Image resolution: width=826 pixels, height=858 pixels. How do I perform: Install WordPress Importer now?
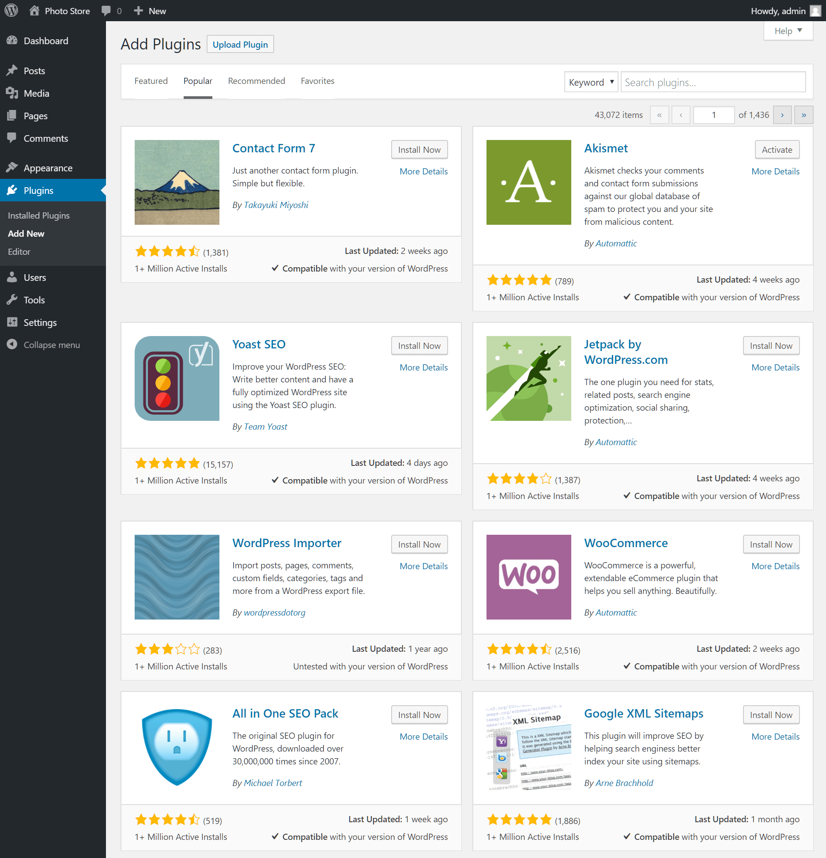pos(419,544)
